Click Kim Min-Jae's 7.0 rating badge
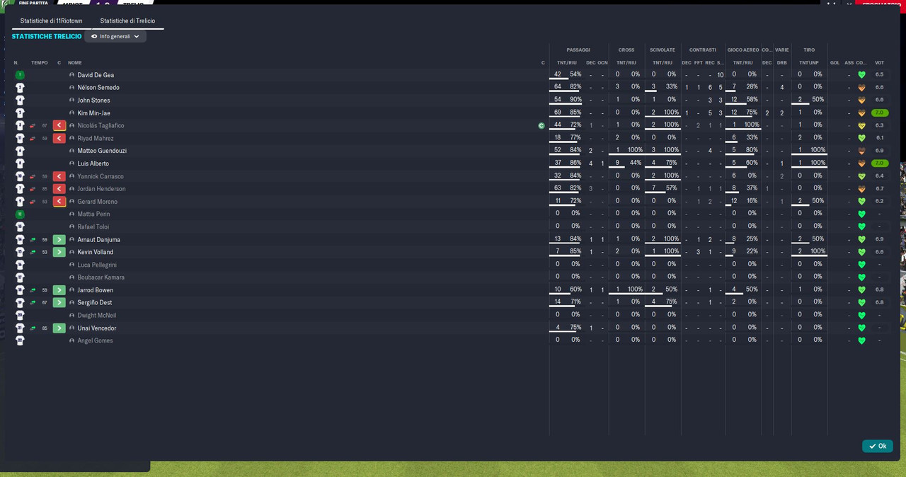This screenshot has width=906, height=477. point(880,113)
